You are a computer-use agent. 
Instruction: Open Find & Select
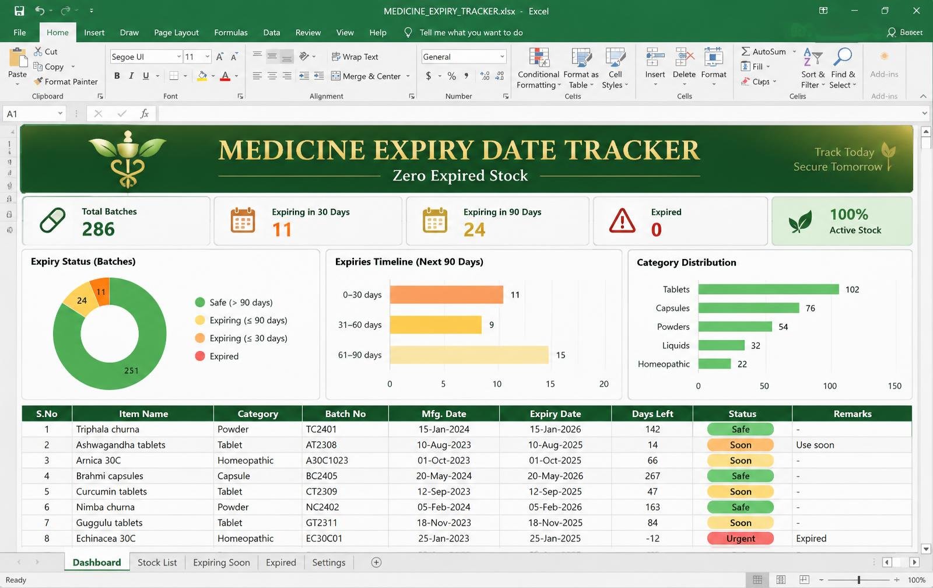(x=843, y=68)
